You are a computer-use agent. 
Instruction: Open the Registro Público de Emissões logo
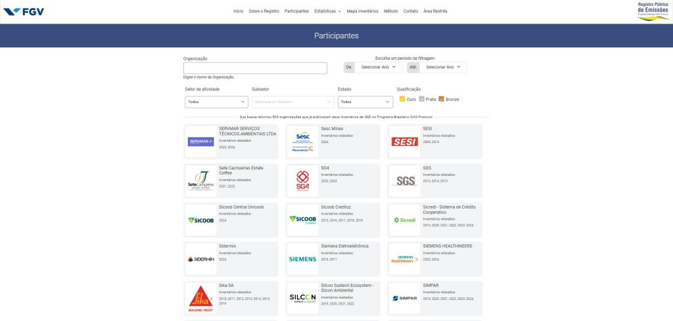click(653, 11)
